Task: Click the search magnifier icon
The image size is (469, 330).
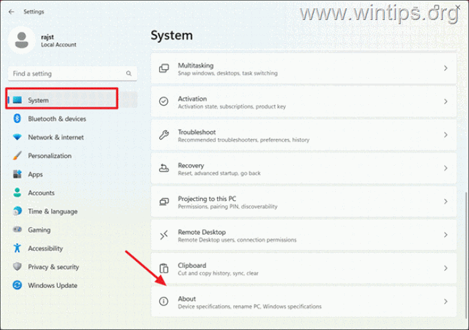Action: 128,73
